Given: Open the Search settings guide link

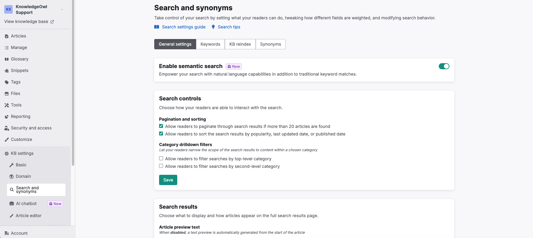Looking at the screenshot, I should [184, 27].
